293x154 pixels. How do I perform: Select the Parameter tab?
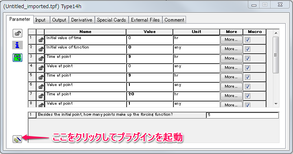click(x=20, y=19)
